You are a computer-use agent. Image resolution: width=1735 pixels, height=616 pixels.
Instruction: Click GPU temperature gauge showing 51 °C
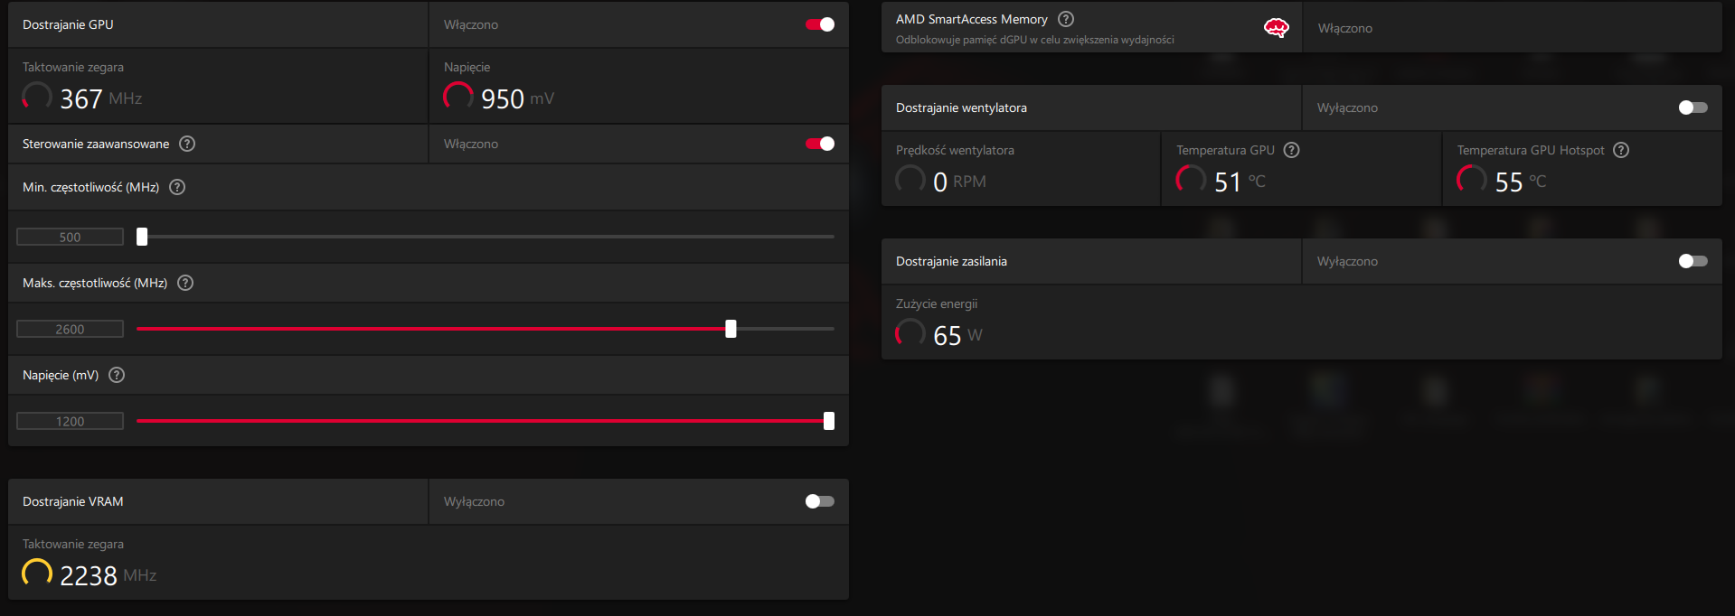click(x=1191, y=180)
